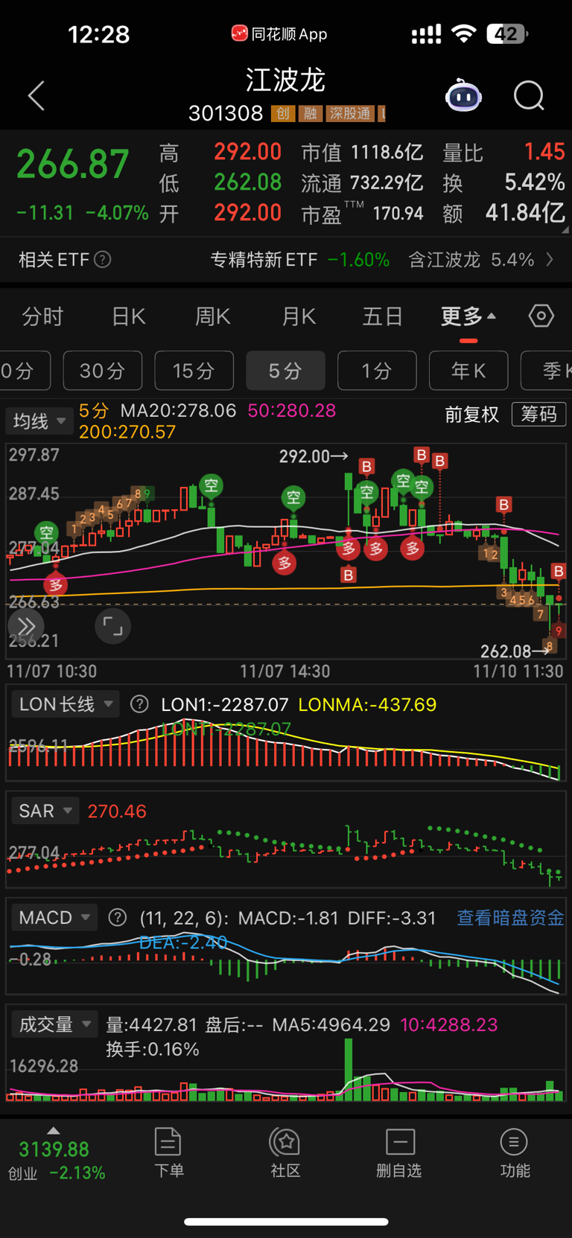Select 5分 period button
The width and height of the screenshot is (572, 1238).
[285, 371]
